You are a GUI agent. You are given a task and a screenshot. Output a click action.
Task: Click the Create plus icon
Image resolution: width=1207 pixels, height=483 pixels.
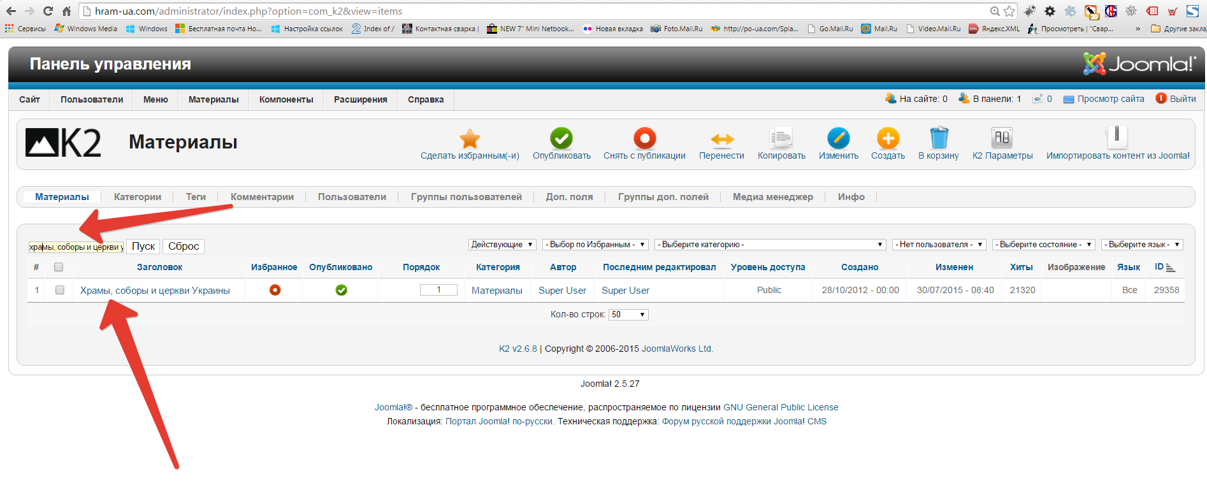coord(888,138)
